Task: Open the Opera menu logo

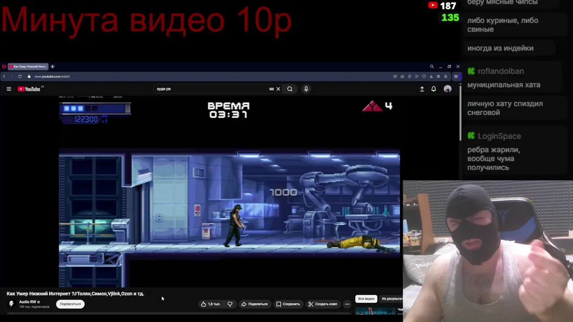Action: 4,67
